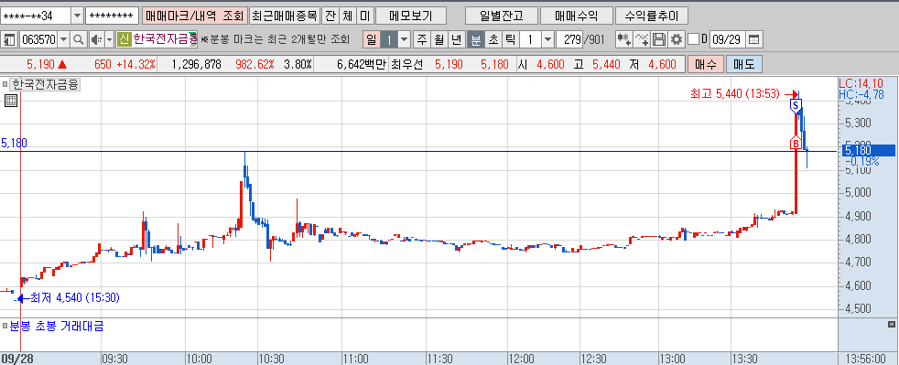This screenshot has width=899, height=365.
Task: Close the lower indicator panel with X
Action: point(891,325)
